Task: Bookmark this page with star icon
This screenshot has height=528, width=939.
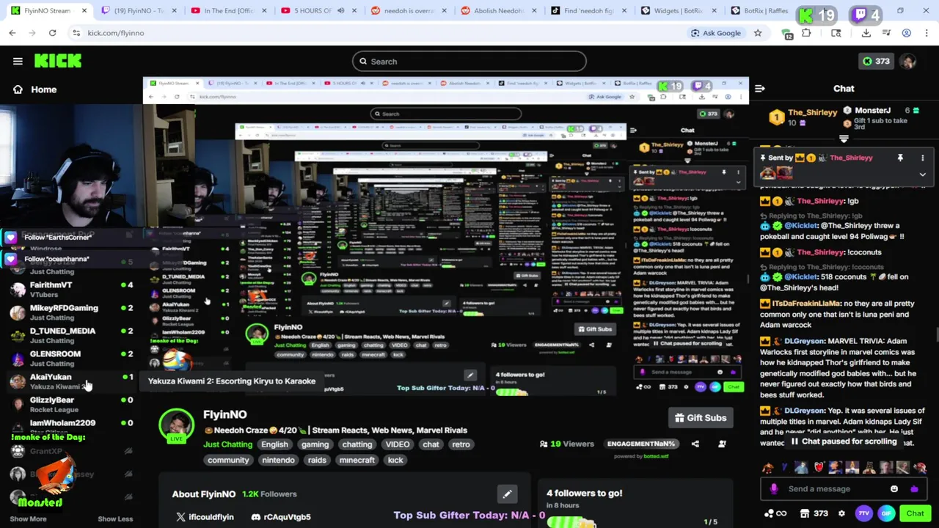Action: 758,33
